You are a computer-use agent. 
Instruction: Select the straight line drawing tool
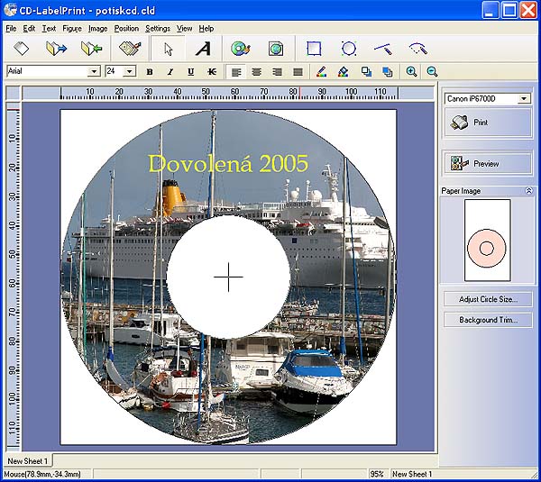[x=382, y=49]
